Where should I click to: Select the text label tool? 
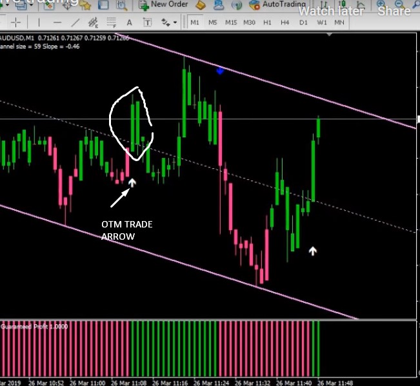pyautogui.click(x=147, y=23)
